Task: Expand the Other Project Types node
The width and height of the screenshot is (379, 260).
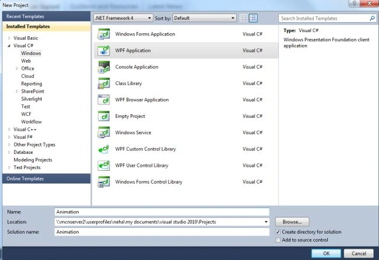Action: click(x=9, y=145)
